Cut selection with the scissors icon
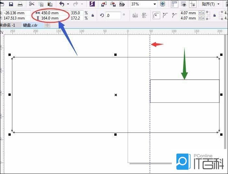 pos(32,4)
